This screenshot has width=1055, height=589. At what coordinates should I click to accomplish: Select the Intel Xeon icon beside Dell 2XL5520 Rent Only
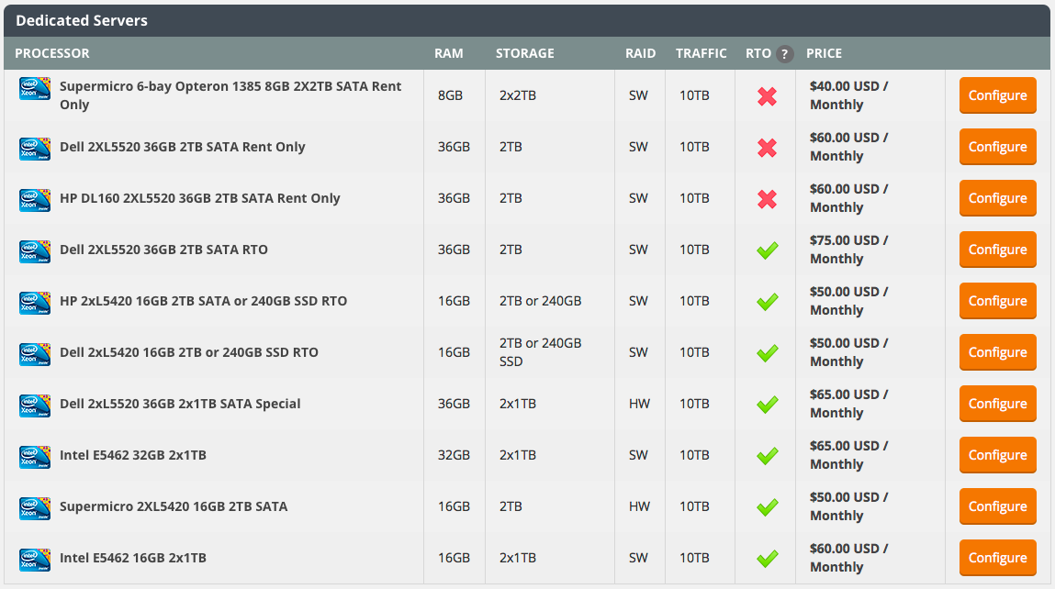coord(34,147)
